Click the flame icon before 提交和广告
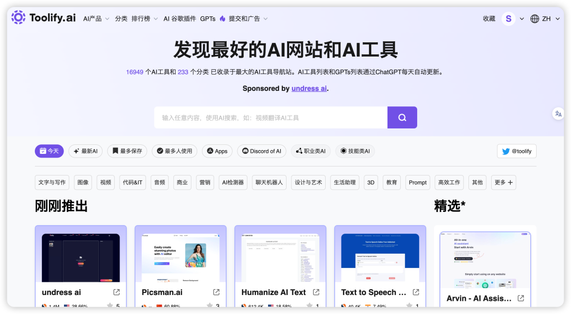Screen dimensions: 571x314 pyautogui.click(x=223, y=19)
